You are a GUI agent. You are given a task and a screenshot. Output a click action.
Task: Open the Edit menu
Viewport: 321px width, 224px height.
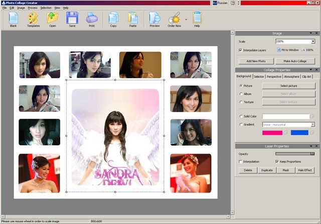12,8
